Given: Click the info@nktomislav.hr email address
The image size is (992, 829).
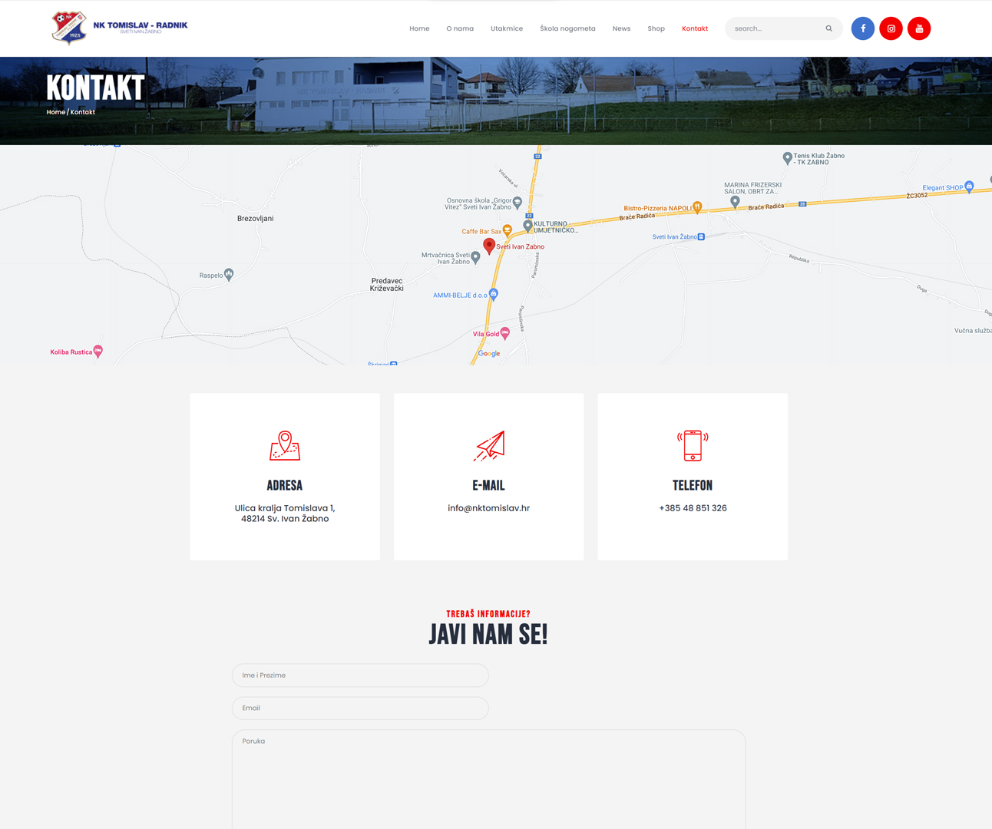Looking at the screenshot, I should (488, 508).
